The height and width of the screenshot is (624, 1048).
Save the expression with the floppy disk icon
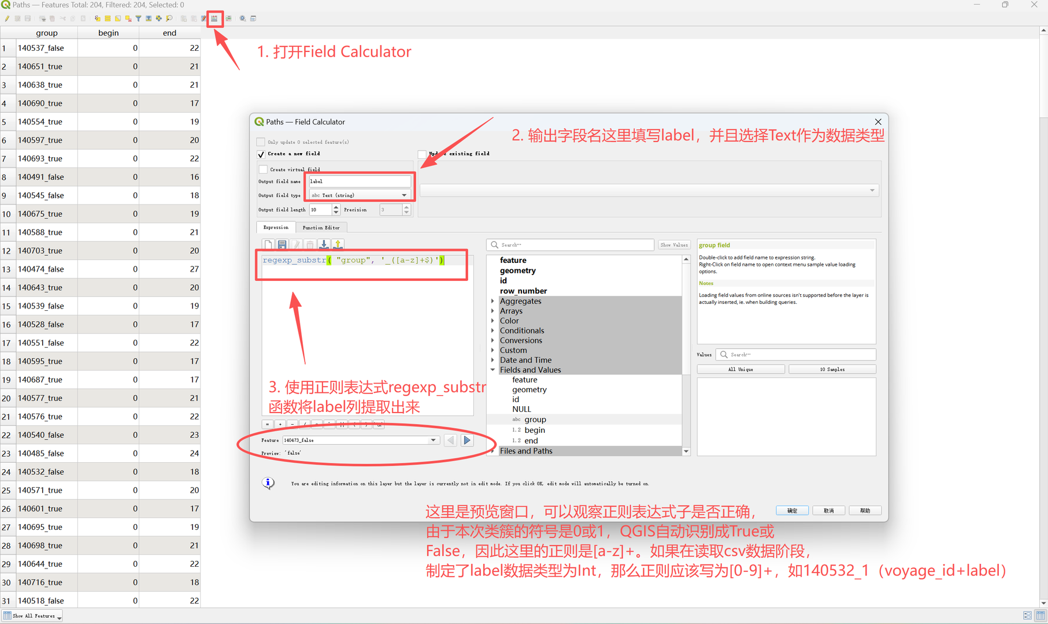[282, 244]
